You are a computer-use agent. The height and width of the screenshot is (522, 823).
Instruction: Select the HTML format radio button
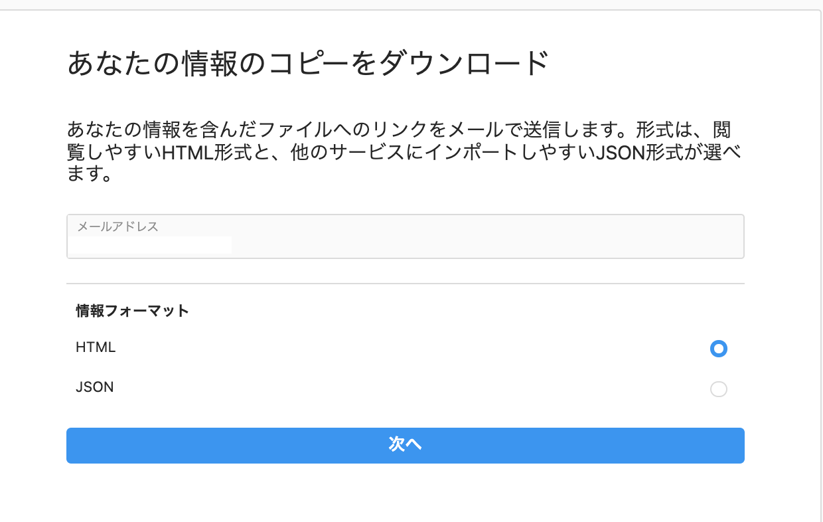pyautogui.click(x=718, y=349)
